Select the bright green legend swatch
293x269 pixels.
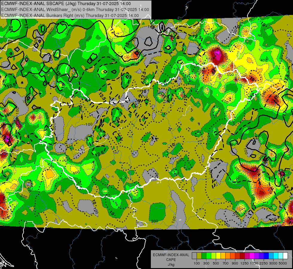click(209, 256)
